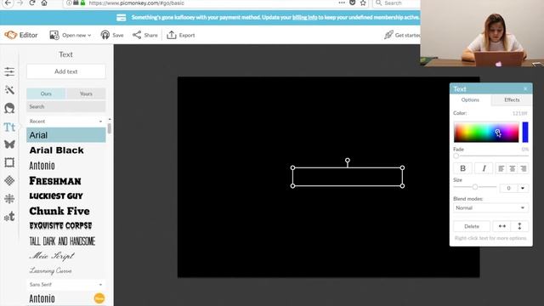Image resolution: width=544 pixels, height=306 pixels.
Task: Collapse the Sans Serif fonts section
Action: [x=66, y=285]
